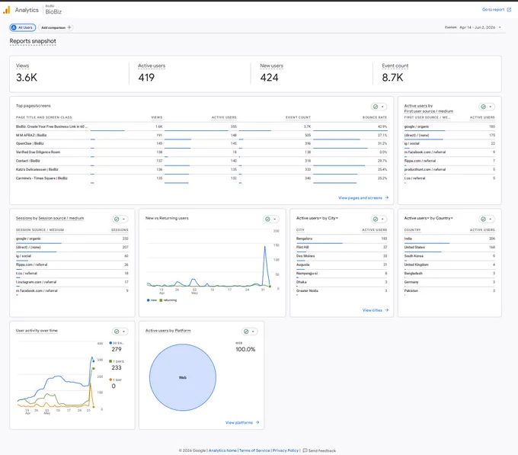Click check-circle icon on Active users by Platform card
The width and height of the screenshot is (518, 455).
[x=246, y=332]
